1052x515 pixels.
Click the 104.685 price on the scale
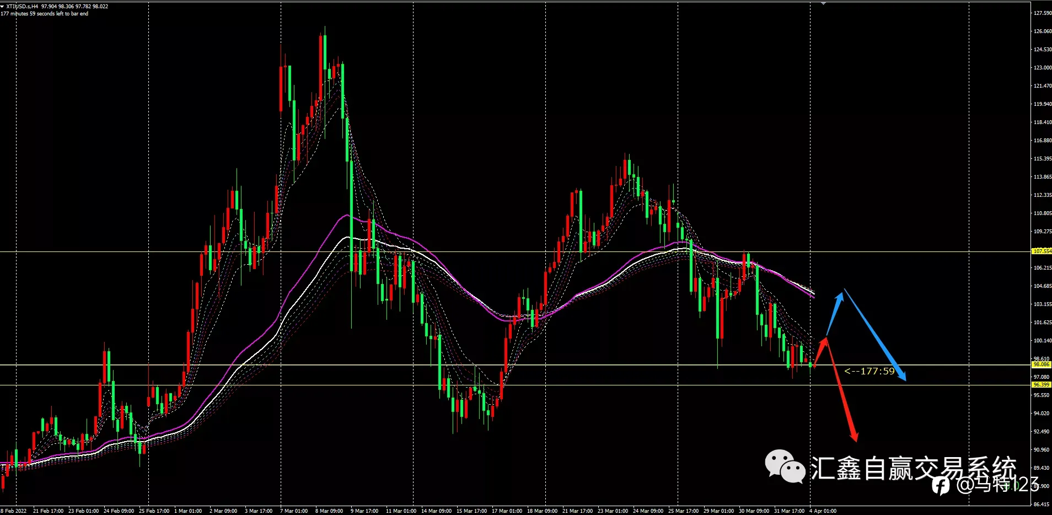coord(1042,286)
